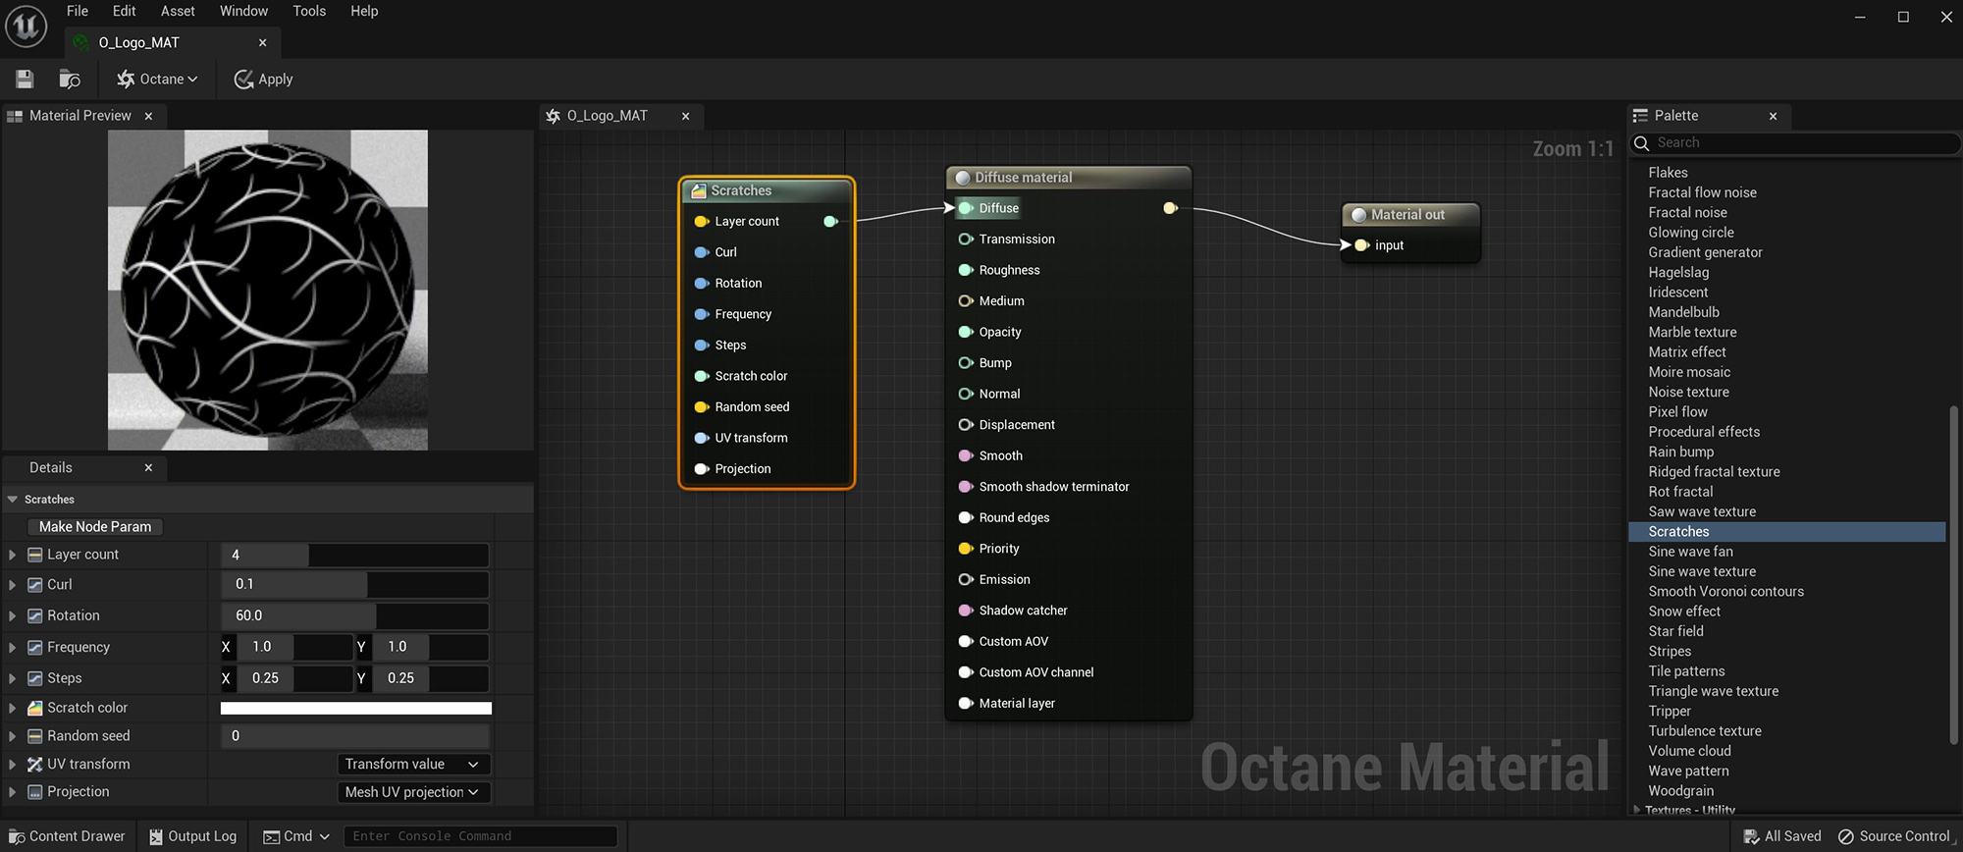The height and width of the screenshot is (852, 1963).
Task: Click the Random seed value field
Action: tap(354, 735)
